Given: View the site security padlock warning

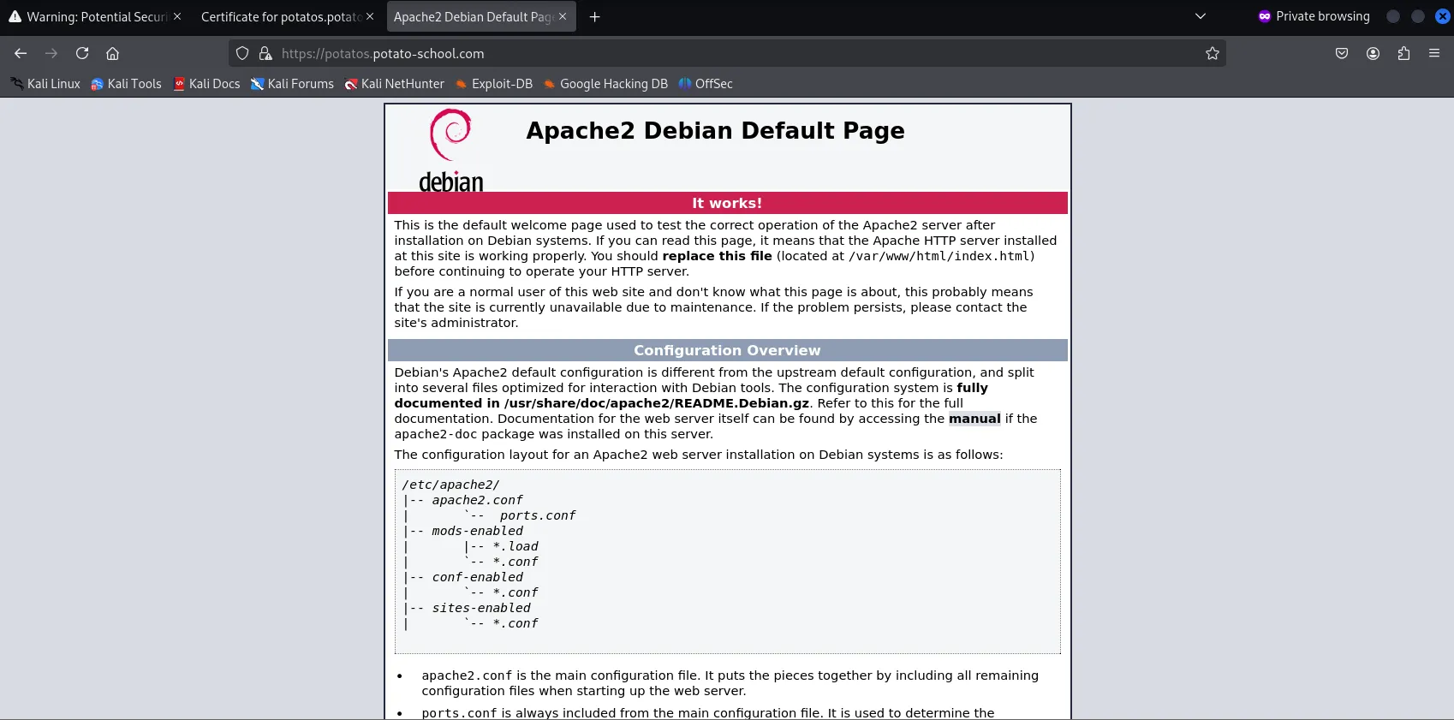Looking at the screenshot, I should [x=265, y=53].
